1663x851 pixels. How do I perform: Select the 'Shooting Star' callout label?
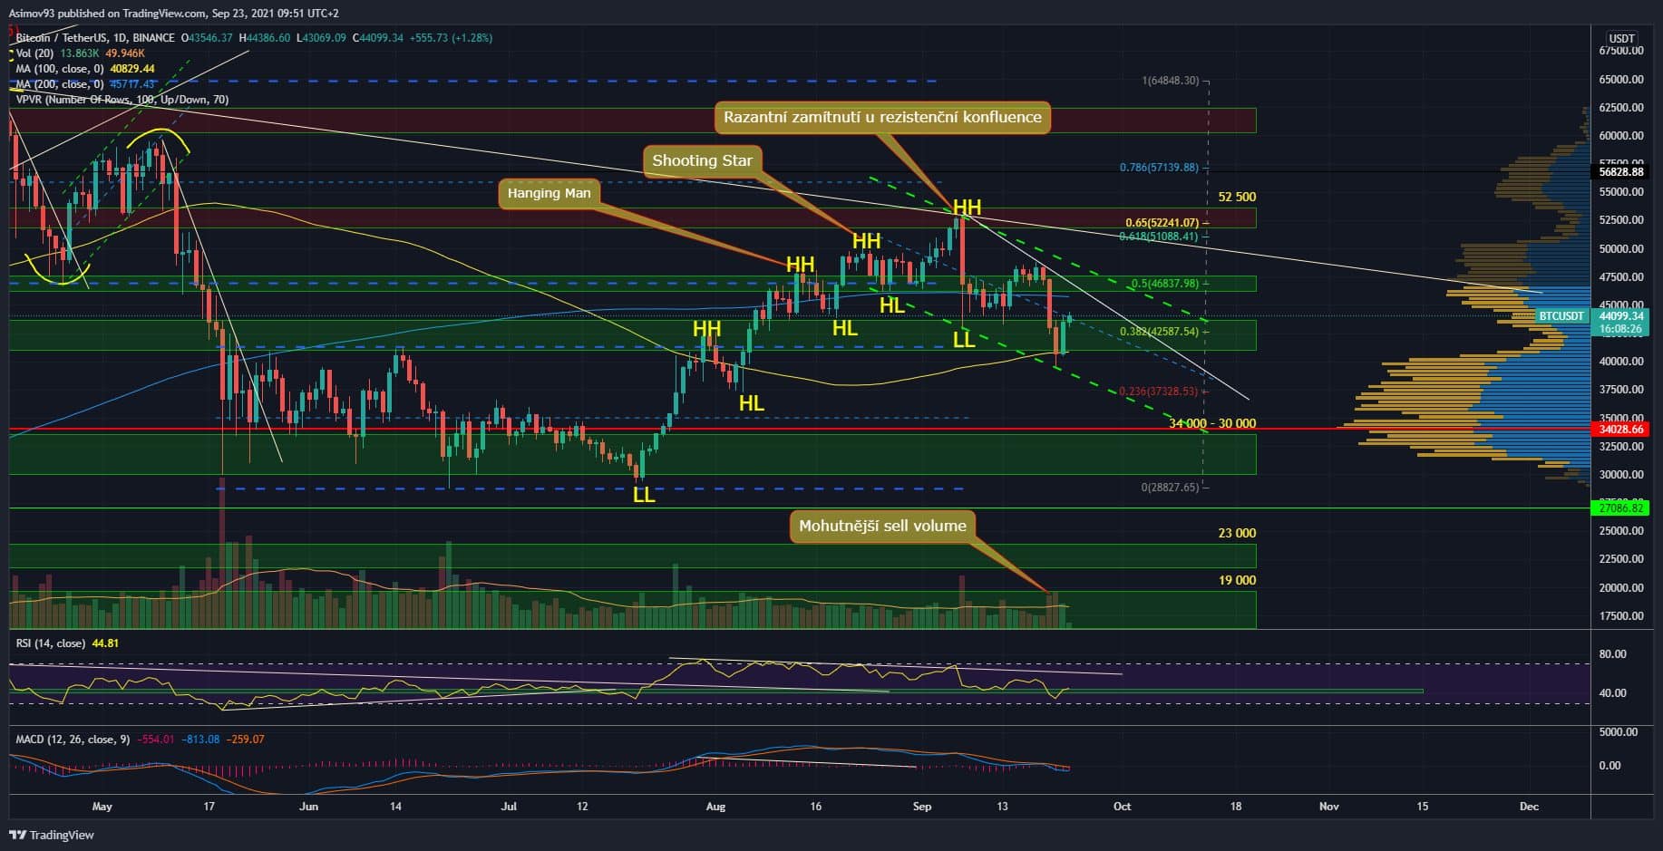pos(703,160)
